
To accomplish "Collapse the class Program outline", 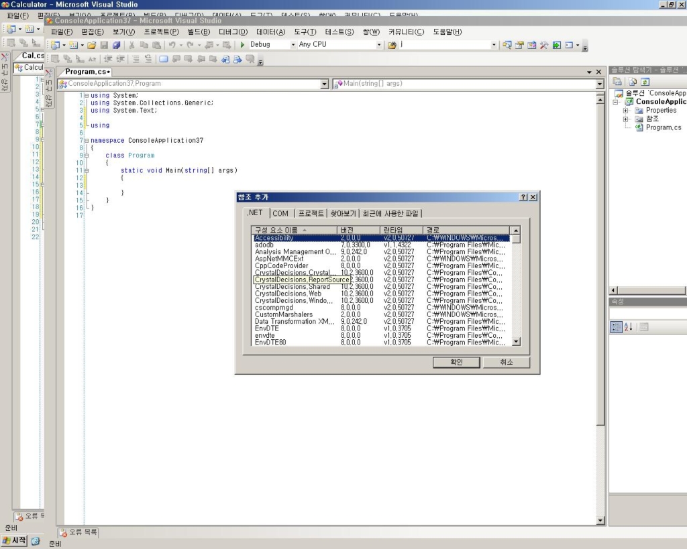I will click(x=87, y=156).
